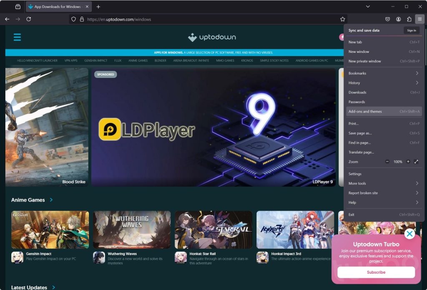Choose Translate page
This screenshot has height=290, width=427.
pos(384,152)
